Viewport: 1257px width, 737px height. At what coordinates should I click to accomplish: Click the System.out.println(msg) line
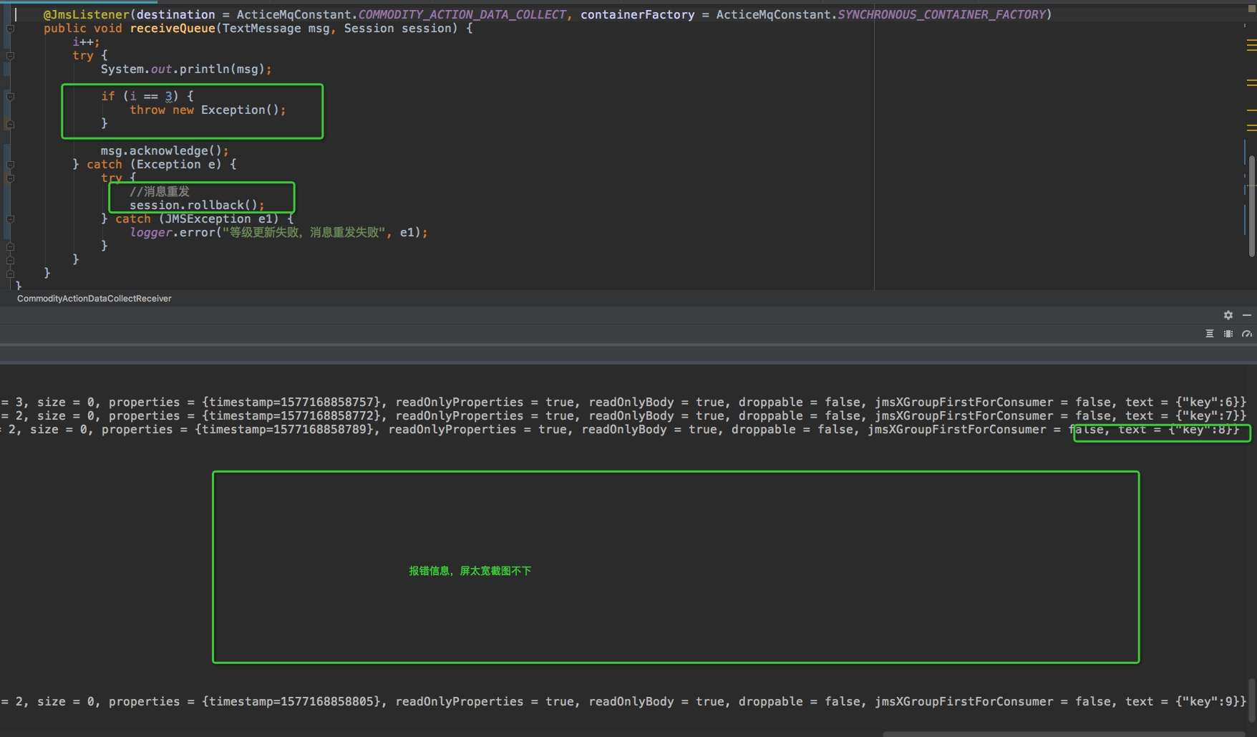click(x=186, y=69)
